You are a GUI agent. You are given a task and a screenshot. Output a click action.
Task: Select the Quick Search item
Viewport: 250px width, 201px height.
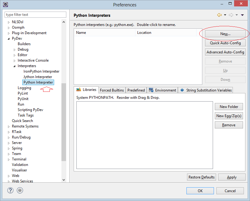[23, 121]
